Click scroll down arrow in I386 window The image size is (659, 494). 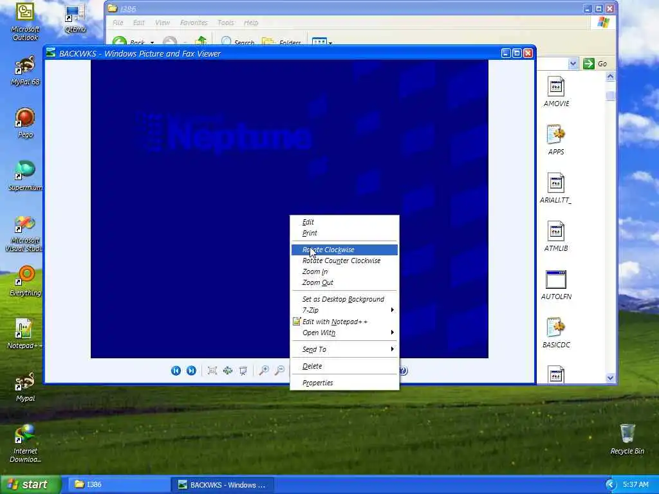point(610,378)
